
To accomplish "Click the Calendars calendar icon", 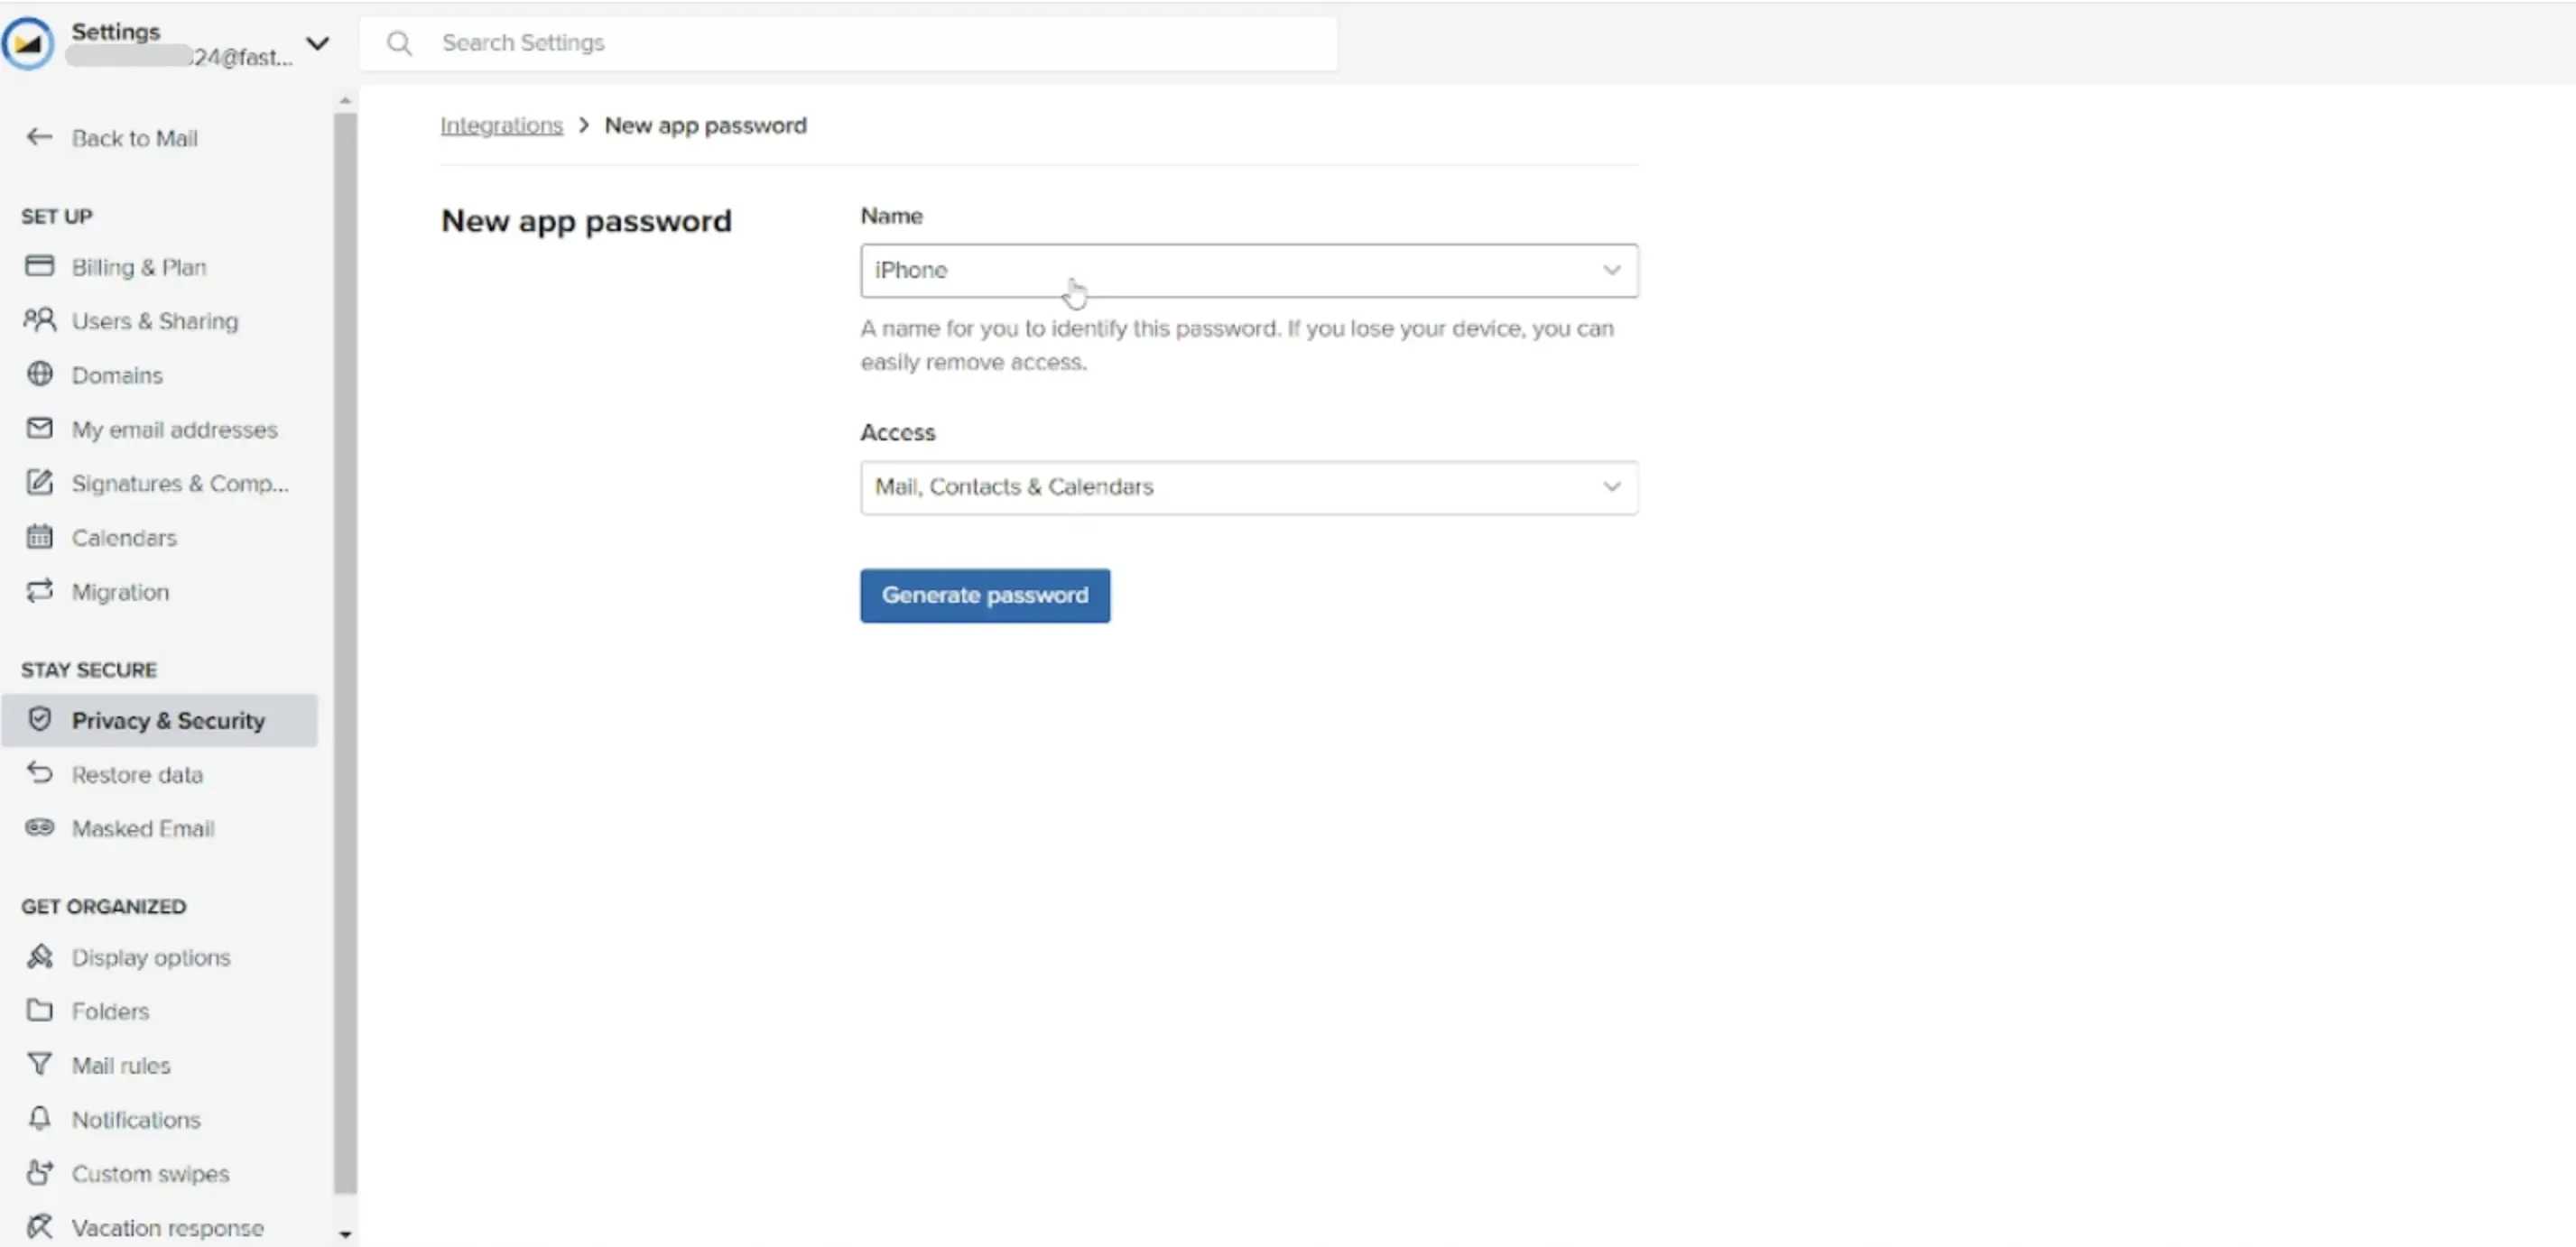I will coord(39,537).
